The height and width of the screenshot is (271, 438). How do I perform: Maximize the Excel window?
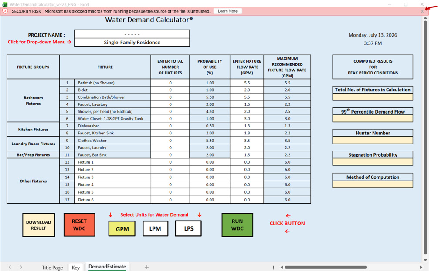(x=406, y=4)
